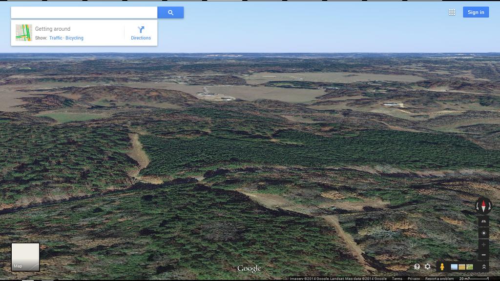Click the Directions arrow icon
Image resolution: width=500 pixels, height=281 pixels.
point(141,30)
